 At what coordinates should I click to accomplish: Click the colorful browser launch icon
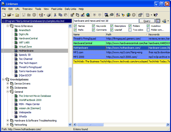point(41,15)
